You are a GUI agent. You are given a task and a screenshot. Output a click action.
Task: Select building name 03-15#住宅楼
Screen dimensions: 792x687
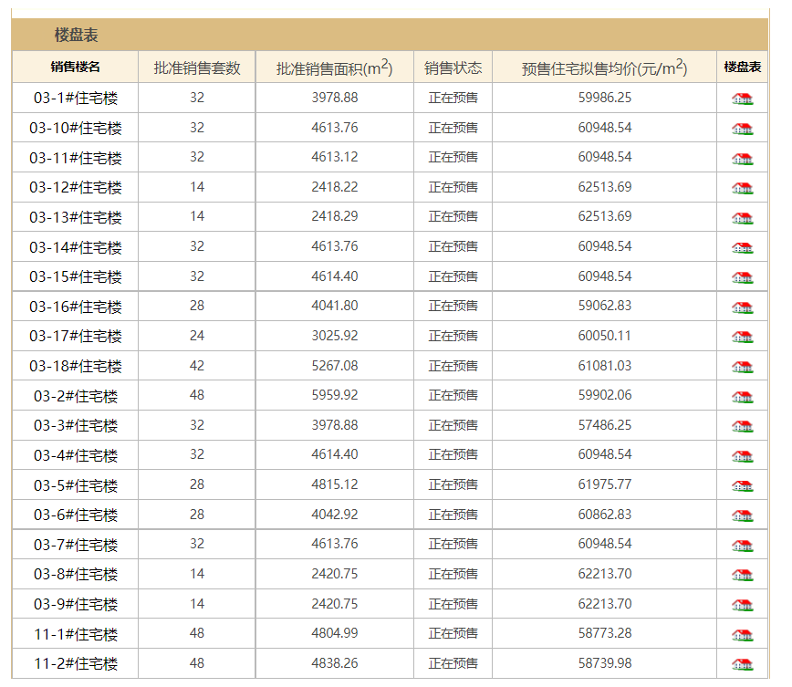(x=76, y=276)
